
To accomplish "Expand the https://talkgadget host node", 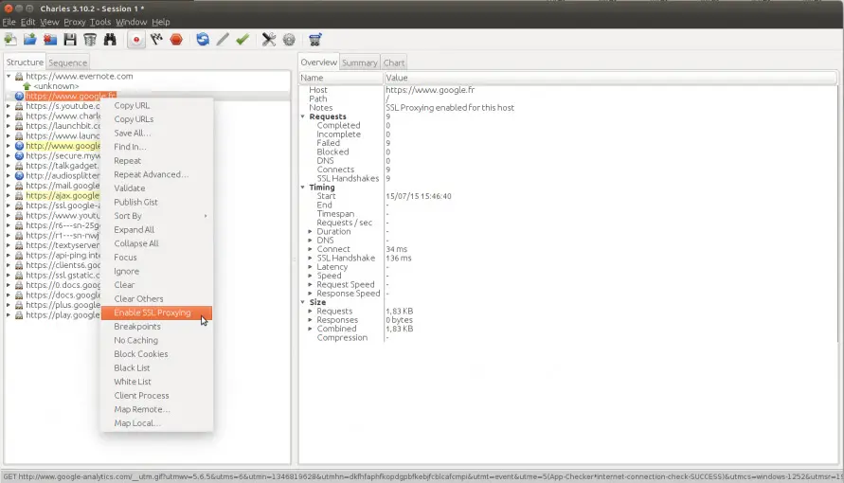I will (x=9, y=166).
